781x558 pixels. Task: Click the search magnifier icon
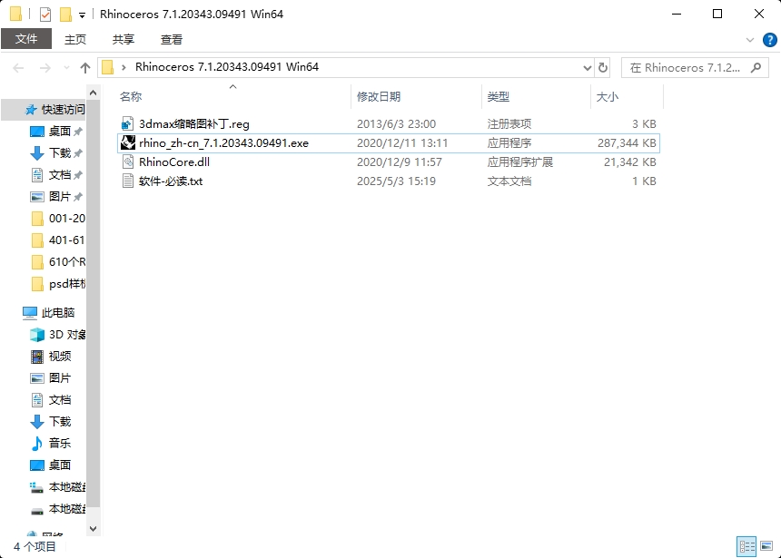pos(756,67)
